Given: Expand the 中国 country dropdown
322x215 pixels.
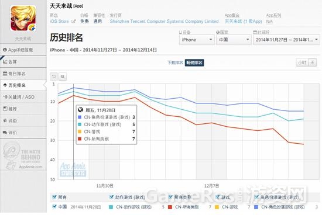Looking at the screenshot, I should [x=234, y=40].
